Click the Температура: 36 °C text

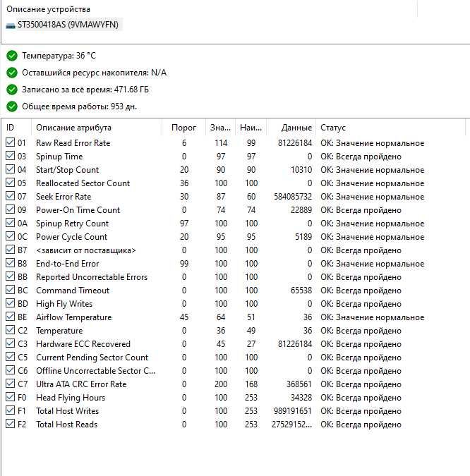click(x=59, y=56)
